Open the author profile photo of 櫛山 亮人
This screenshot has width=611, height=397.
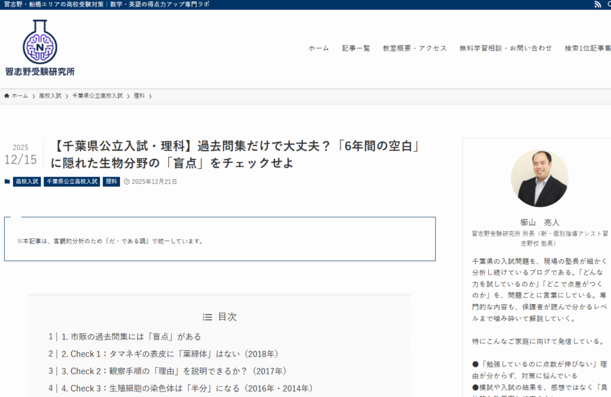click(539, 179)
